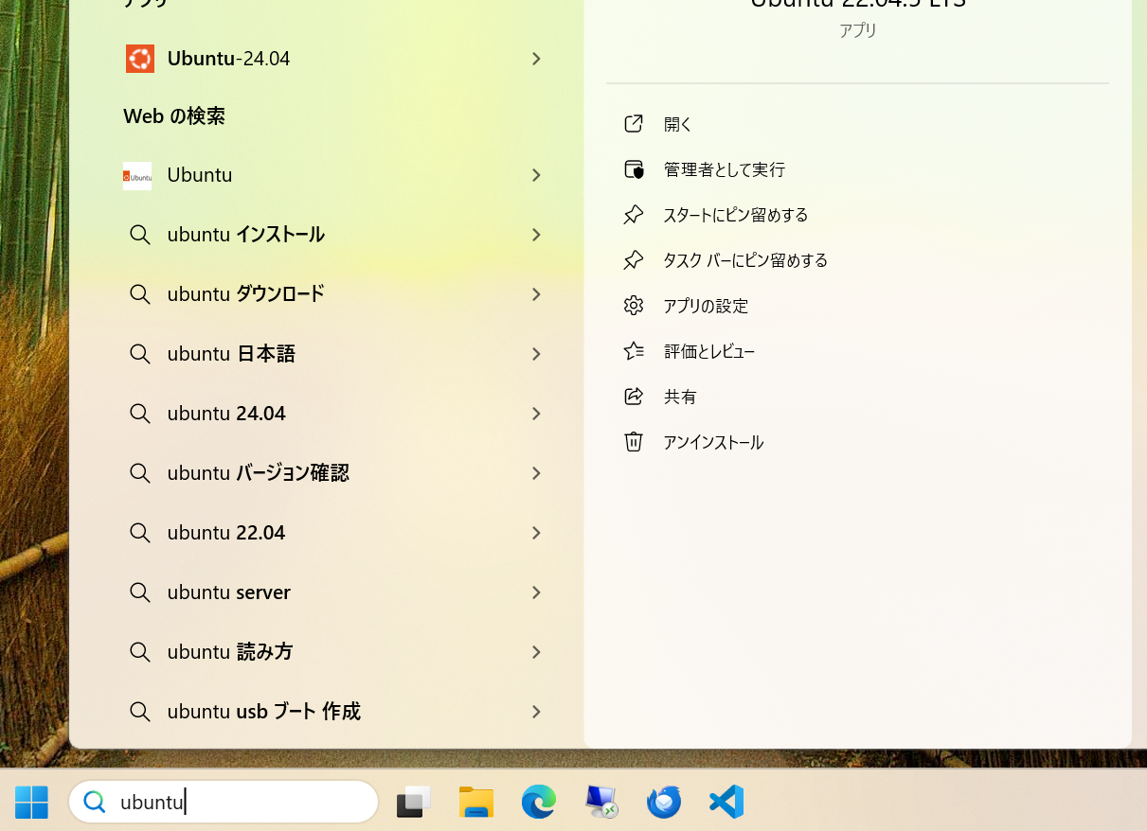The width and height of the screenshot is (1147, 831).
Task: Select タスク バーにピン留めする
Action: tap(745, 259)
